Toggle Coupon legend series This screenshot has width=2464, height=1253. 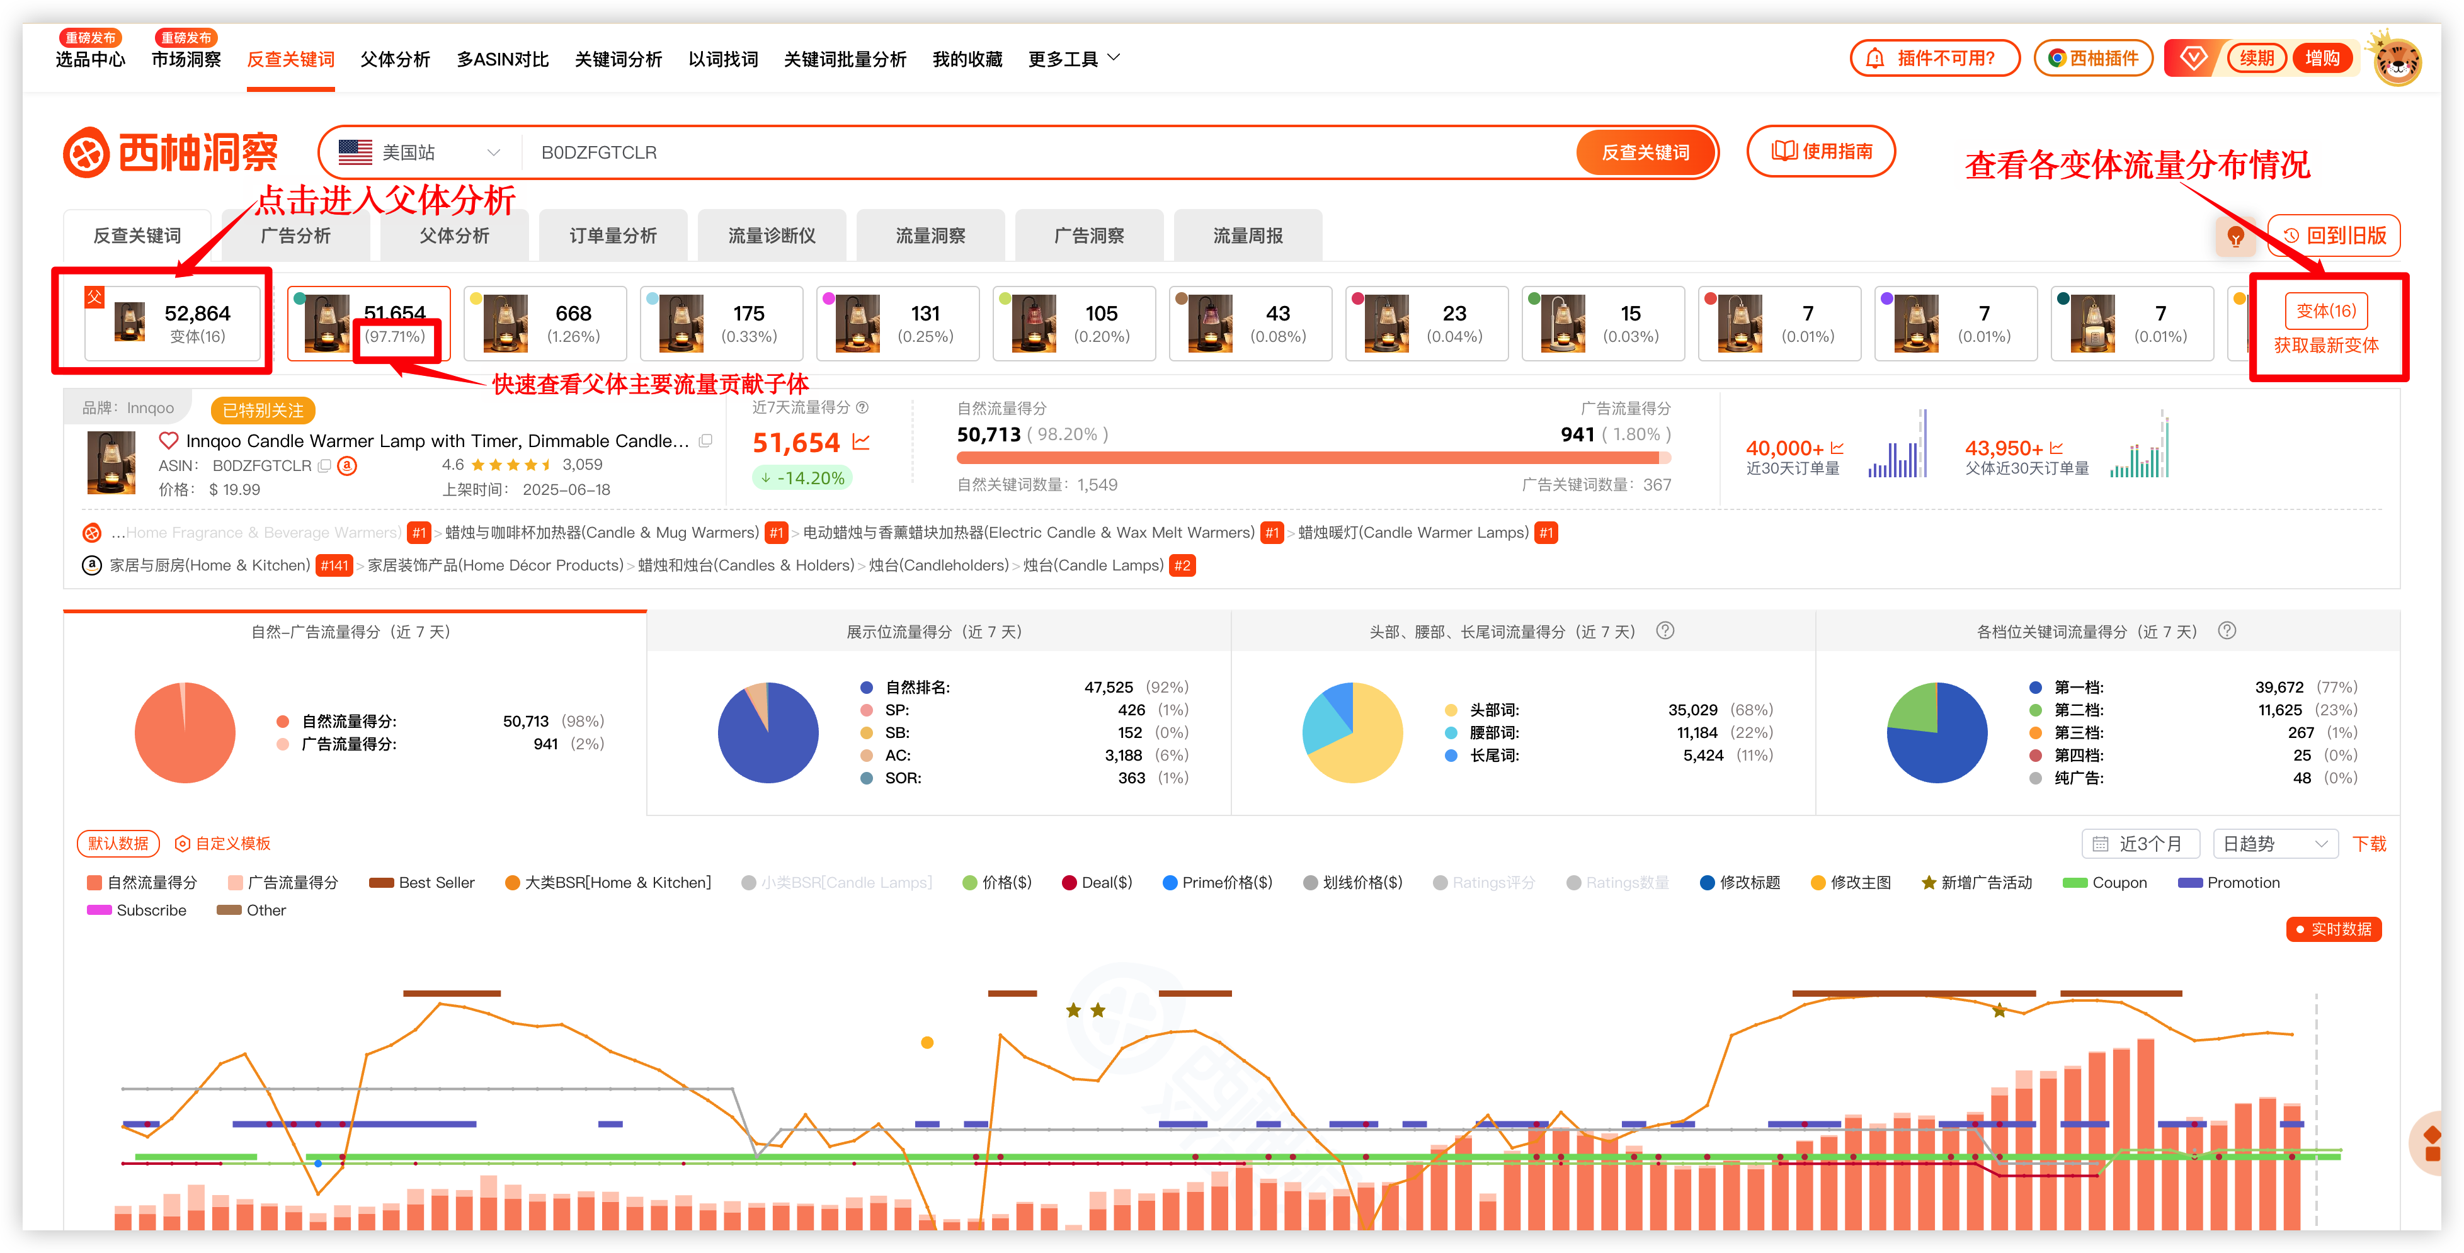click(x=2106, y=883)
